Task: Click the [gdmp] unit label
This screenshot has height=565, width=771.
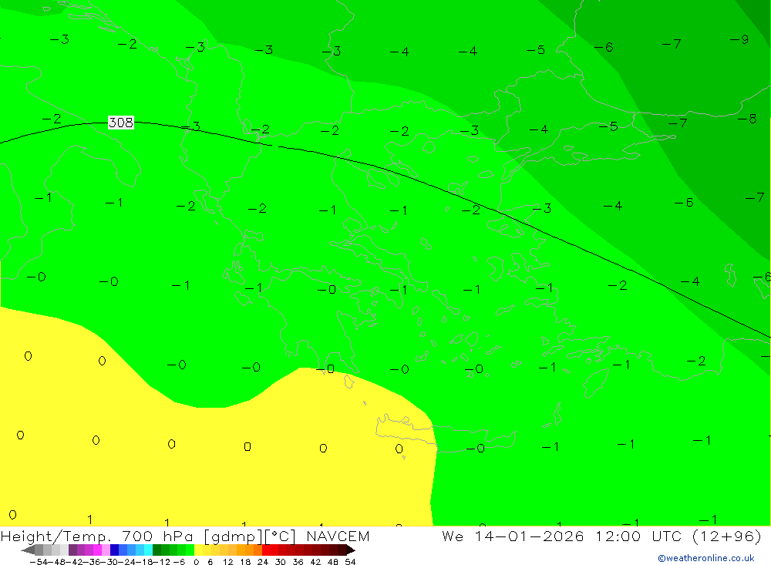Action: (233, 536)
